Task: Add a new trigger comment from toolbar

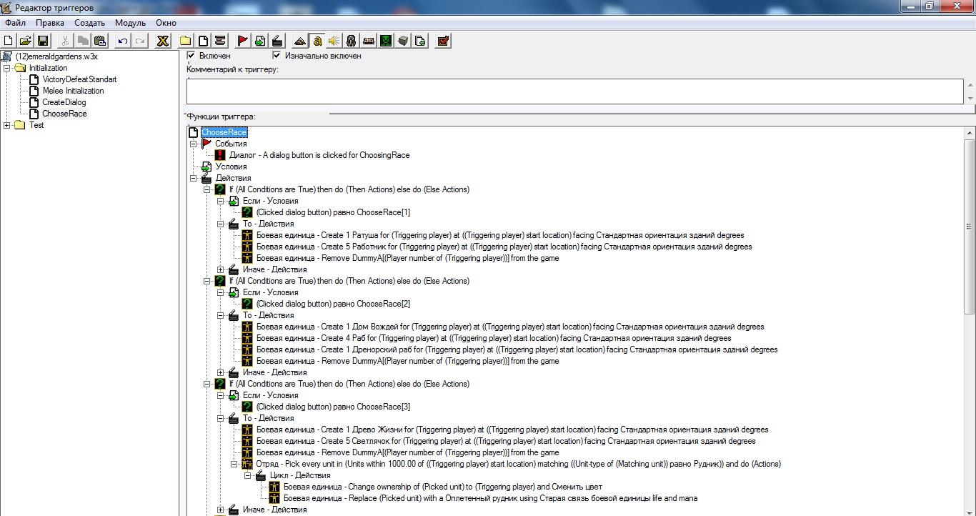Action: 220,41
